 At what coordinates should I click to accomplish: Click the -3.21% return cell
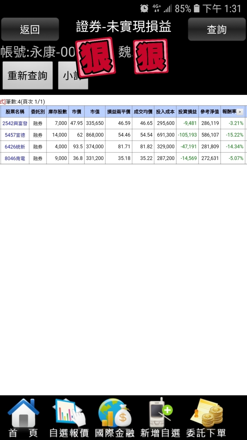pyautogui.click(x=233, y=123)
